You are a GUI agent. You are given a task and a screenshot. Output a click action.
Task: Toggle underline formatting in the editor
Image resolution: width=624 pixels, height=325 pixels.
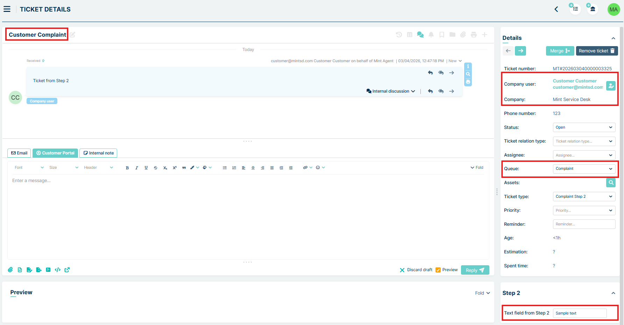146,168
